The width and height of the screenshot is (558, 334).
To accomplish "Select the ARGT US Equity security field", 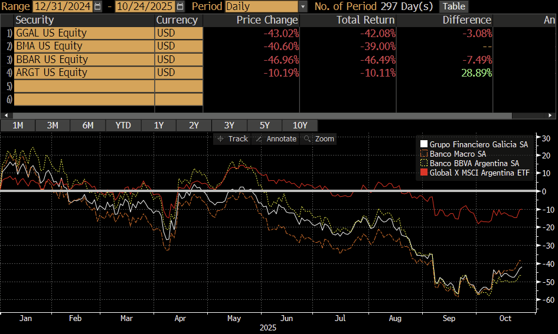I will click(x=84, y=72).
